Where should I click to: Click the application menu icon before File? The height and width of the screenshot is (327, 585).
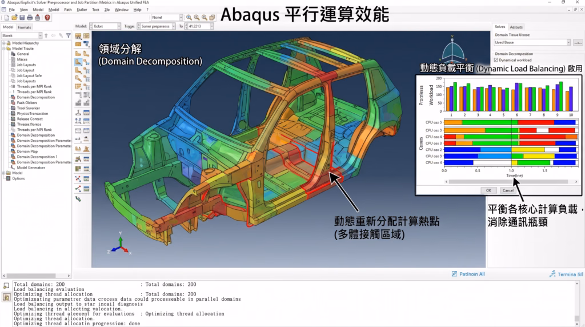[x=4, y=10]
